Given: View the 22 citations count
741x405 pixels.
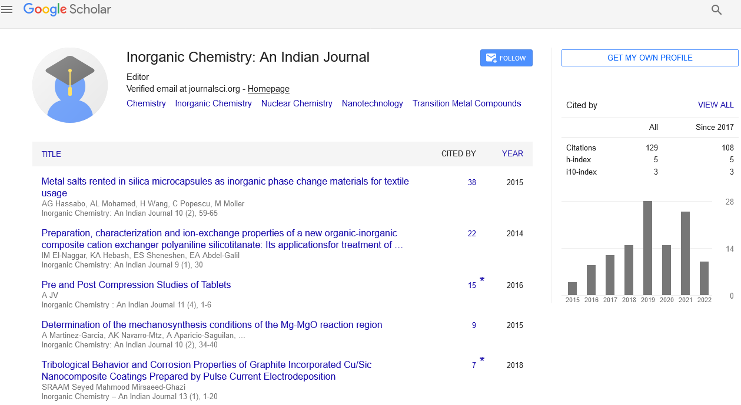Looking at the screenshot, I should [x=472, y=233].
